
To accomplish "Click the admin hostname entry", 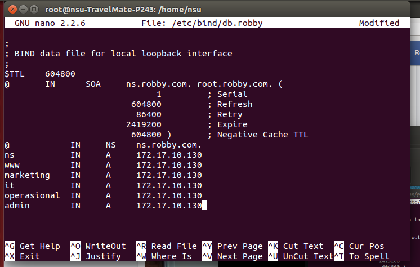I will pos(17,206).
